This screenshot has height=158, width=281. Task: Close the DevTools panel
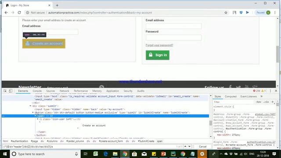[276, 91]
